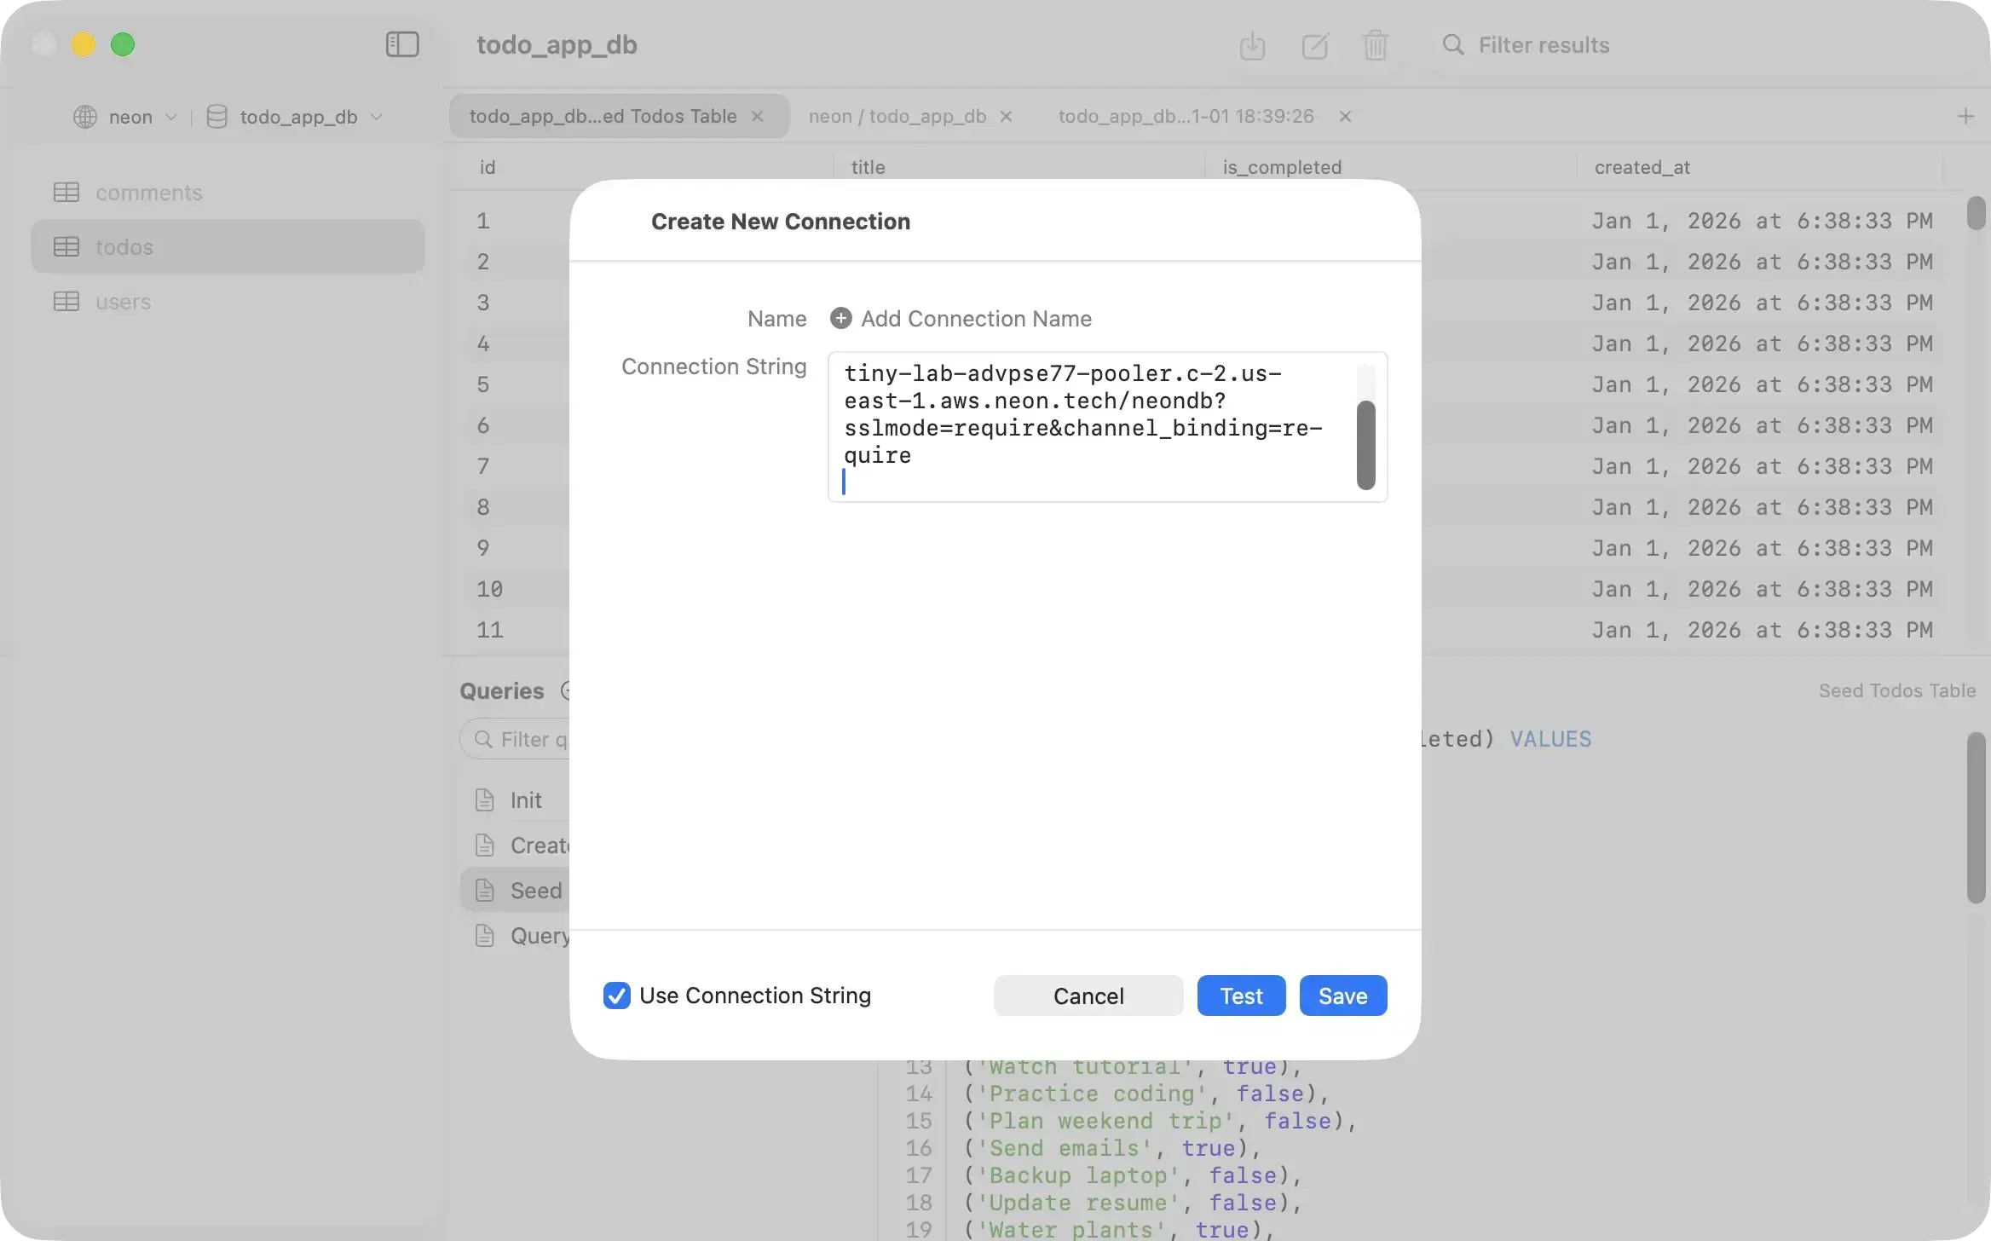Close the Seed Todos Table tab
1991x1241 pixels.
coord(757,116)
